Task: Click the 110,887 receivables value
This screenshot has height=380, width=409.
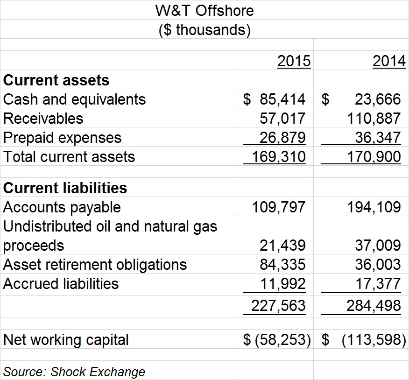Action: coord(374,119)
